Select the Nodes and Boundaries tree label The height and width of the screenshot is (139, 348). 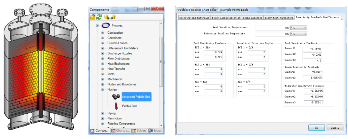click(x=122, y=84)
